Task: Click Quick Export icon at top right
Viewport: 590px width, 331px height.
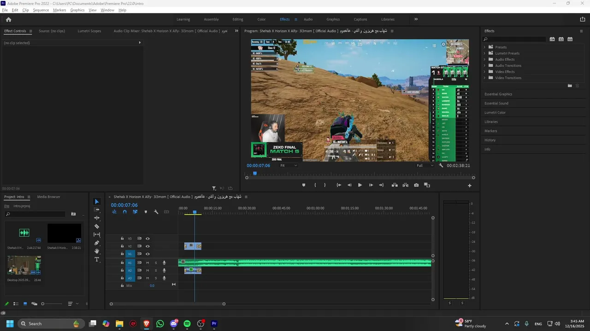Action: tap(582, 19)
